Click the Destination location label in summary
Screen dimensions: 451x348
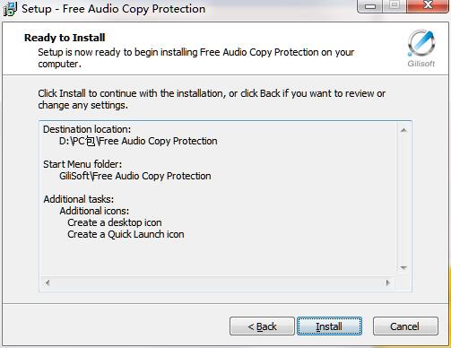87,129
